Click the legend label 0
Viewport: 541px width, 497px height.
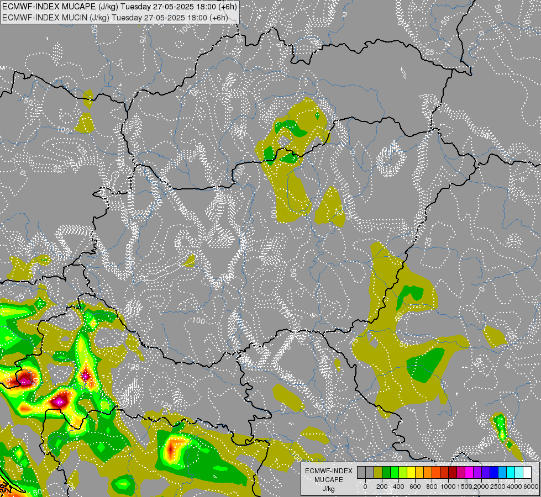365,487
